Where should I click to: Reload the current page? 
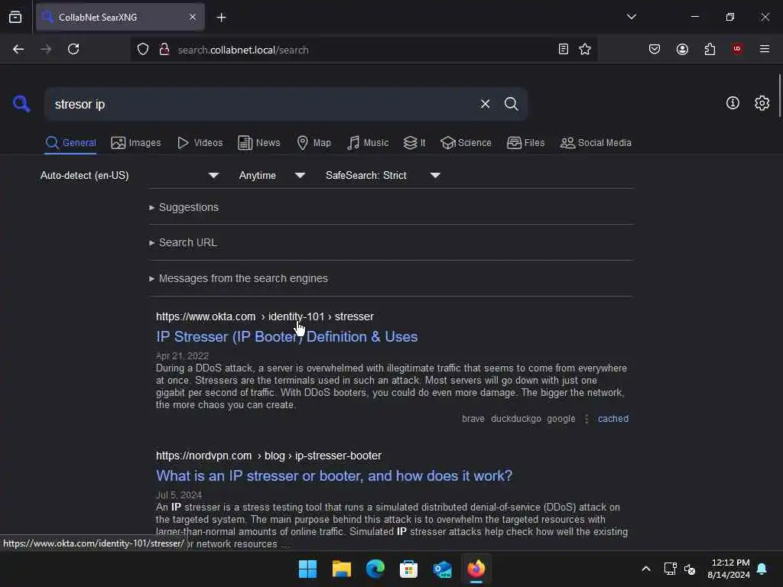[73, 49]
